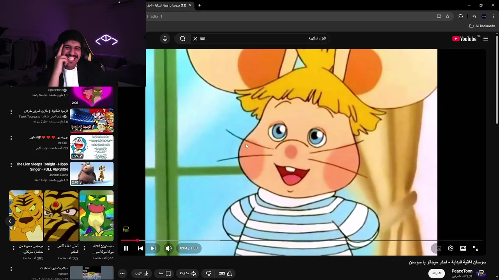Open the nasser video thumbnail
The height and width of the screenshot is (280, 499).
click(x=92, y=273)
